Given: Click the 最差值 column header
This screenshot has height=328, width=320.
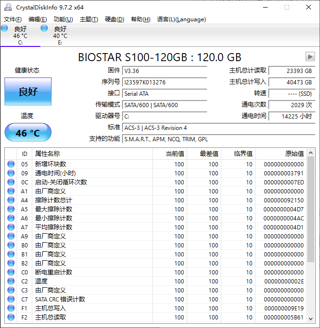Looking at the screenshot, I should [204, 154].
